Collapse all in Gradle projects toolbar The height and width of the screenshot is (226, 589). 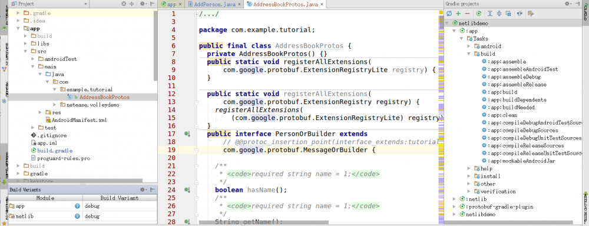[499, 14]
